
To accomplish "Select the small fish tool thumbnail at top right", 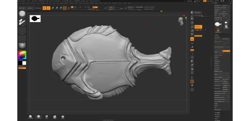I will (x=226, y=23).
